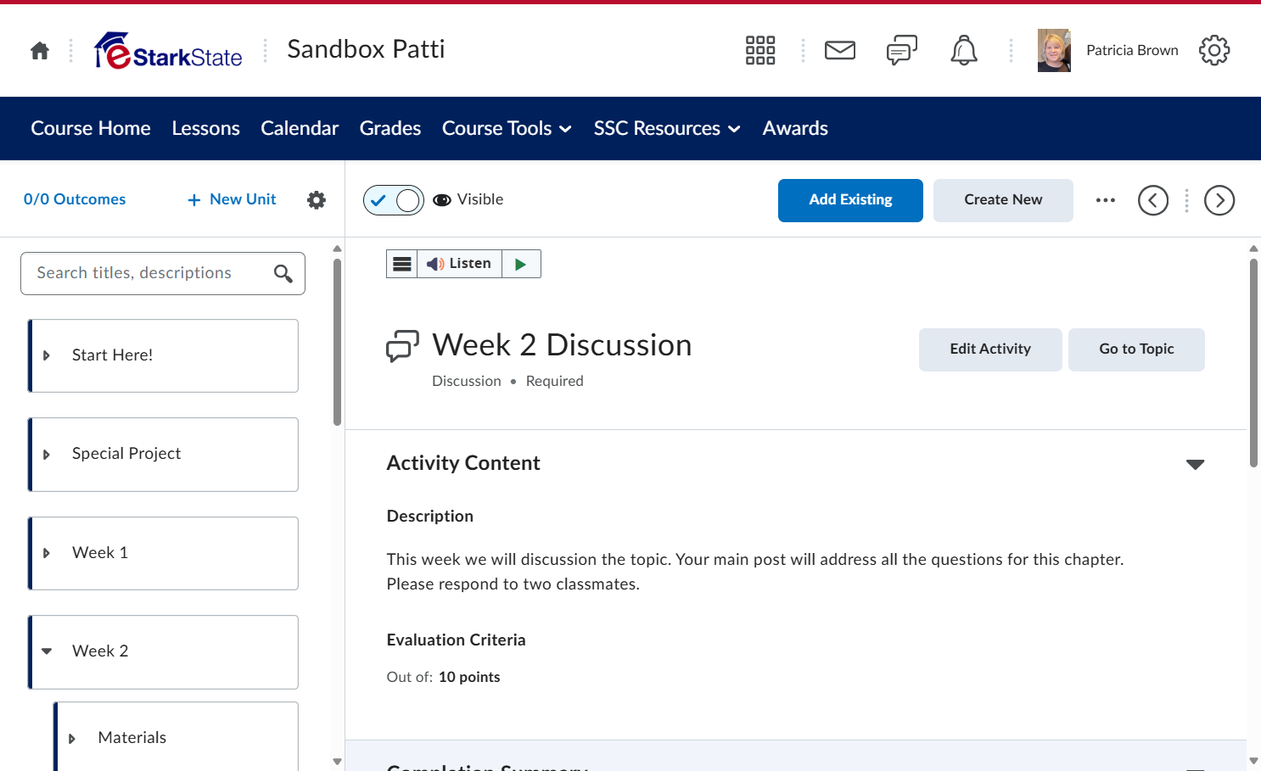Click the Go to Topic button
The image size is (1261, 771).
click(1136, 349)
